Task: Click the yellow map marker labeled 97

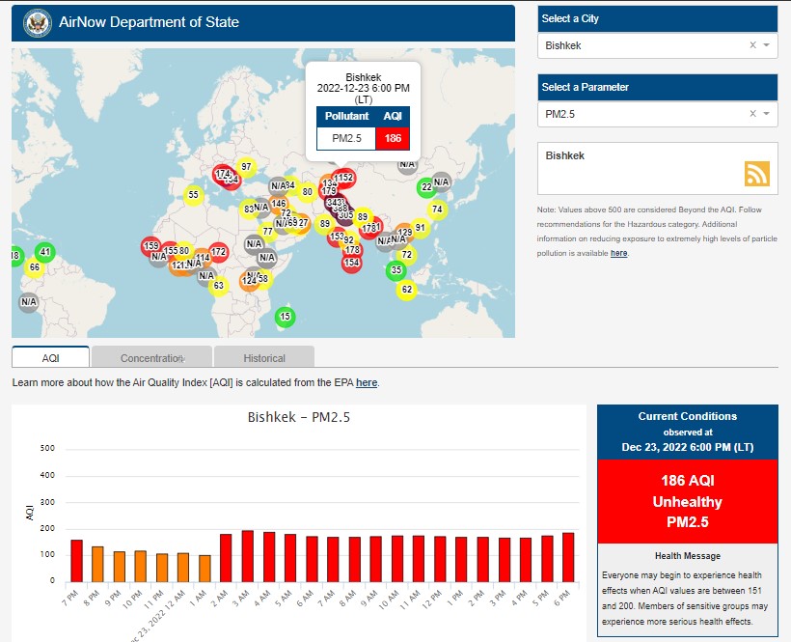Action: (x=246, y=167)
